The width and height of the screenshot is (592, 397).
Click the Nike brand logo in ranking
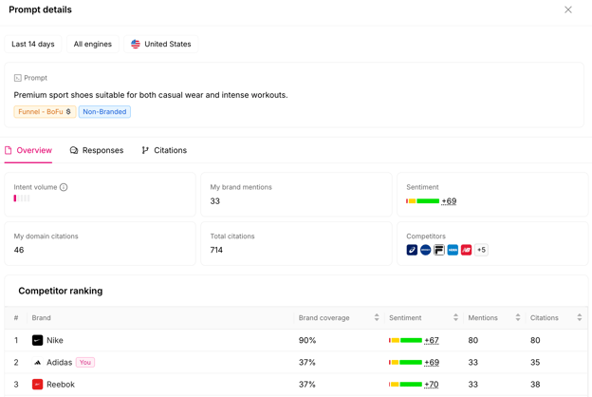pyautogui.click(x=37, y=340)
